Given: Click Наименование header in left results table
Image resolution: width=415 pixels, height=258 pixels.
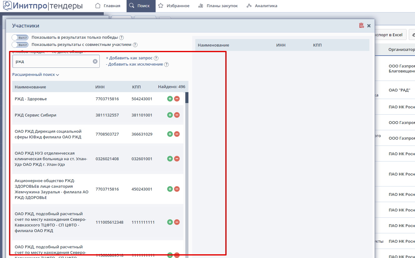Looking at the screenshot, I should [x=30, y=87].
